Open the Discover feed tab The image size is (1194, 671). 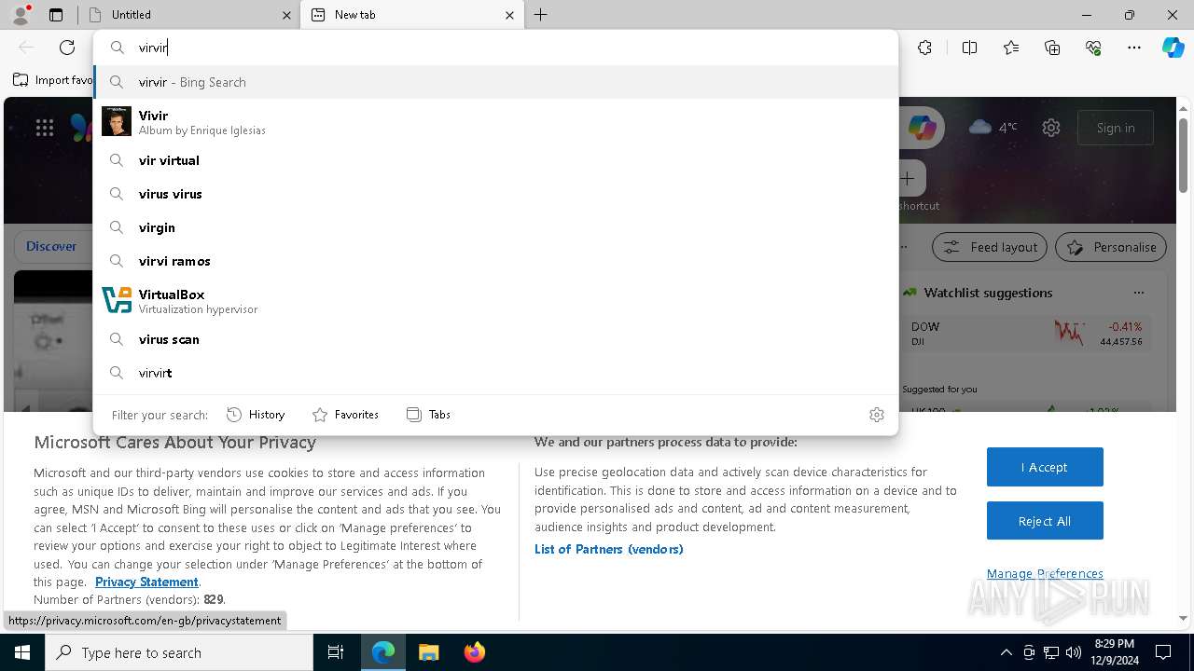coord(51,247)
